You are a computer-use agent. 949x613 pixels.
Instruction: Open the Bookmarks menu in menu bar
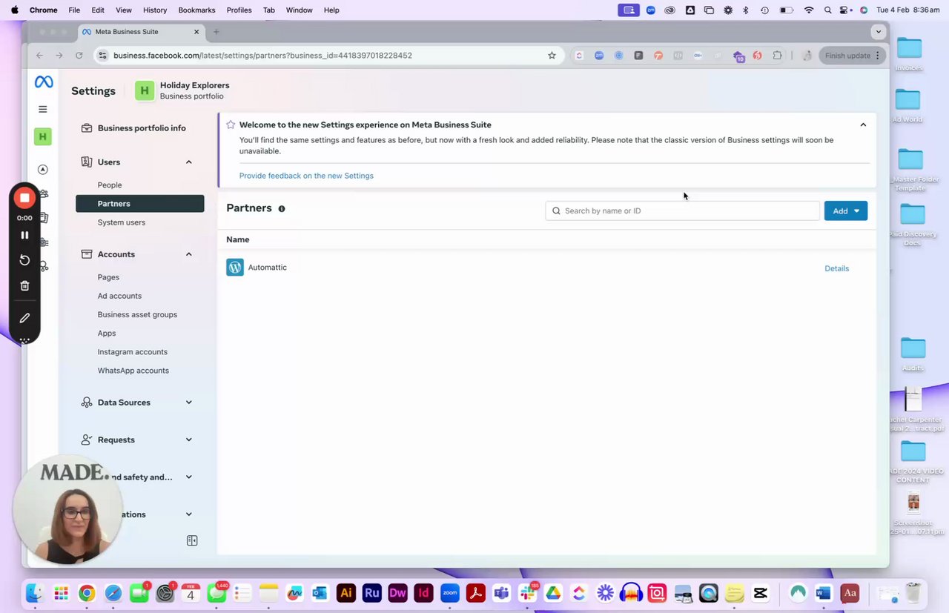(196, 10)
